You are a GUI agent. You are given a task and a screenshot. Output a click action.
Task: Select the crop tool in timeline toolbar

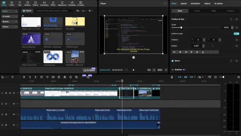pos(77,77)
